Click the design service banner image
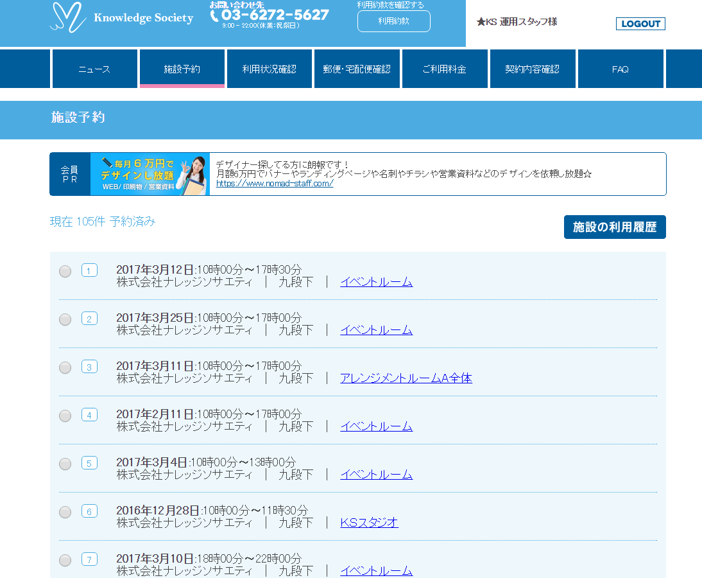Image resolution: width=702 pixels, height=578 pixels. 150,174
